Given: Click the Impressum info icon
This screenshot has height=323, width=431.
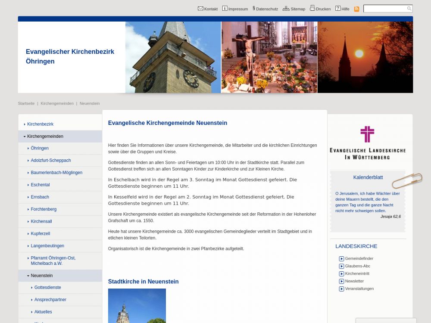Looking at the screenshot, I should [x=225, y=9].
